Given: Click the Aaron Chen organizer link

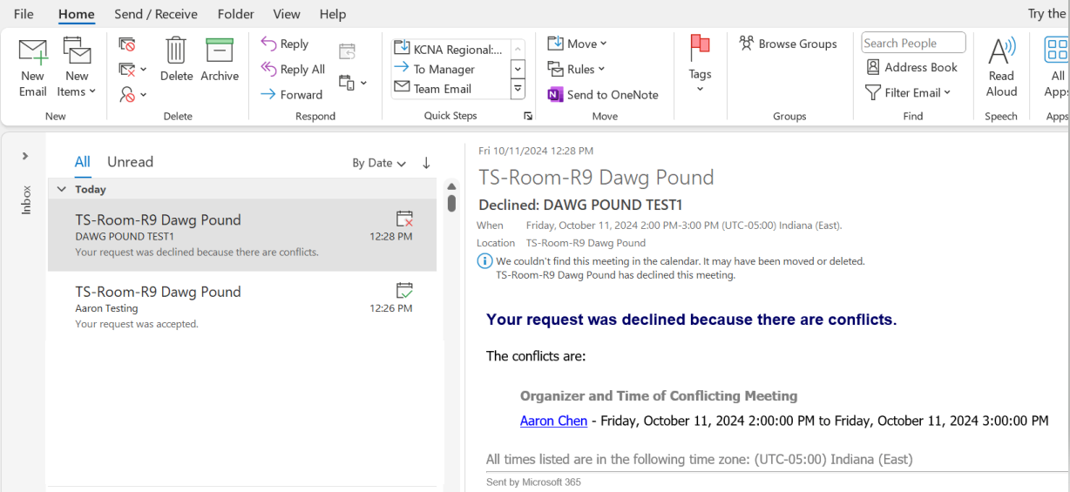Looking at the screenshot, I should (x=553, y=421).
